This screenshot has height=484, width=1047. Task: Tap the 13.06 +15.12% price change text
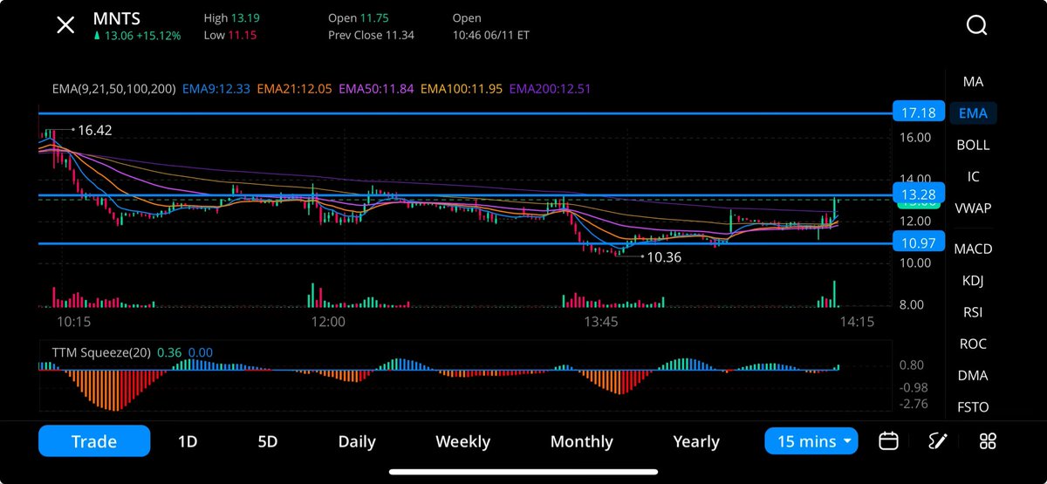(x=137, y=36)
